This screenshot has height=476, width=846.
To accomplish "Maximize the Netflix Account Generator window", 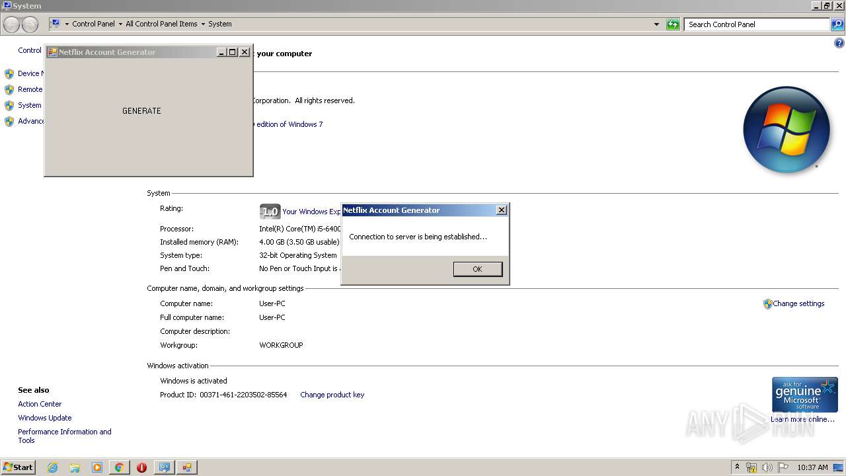I will [233, 52].
